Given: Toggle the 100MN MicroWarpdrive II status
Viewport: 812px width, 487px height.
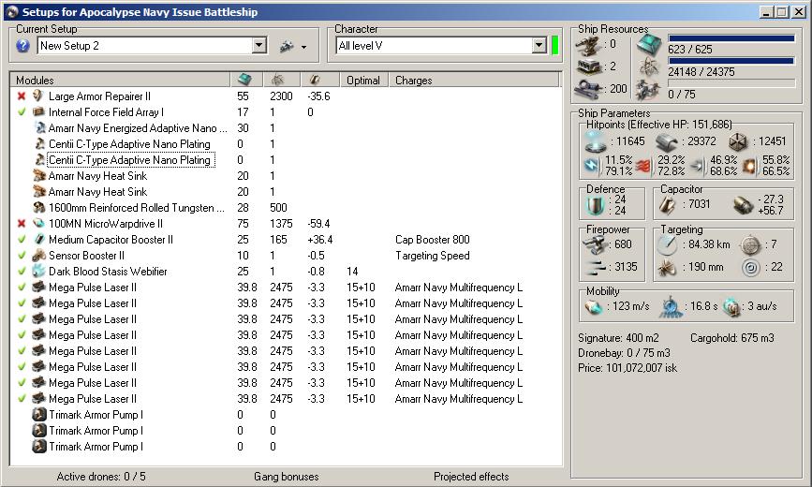Looking at the screenshot, I should [x=21, y=224].
